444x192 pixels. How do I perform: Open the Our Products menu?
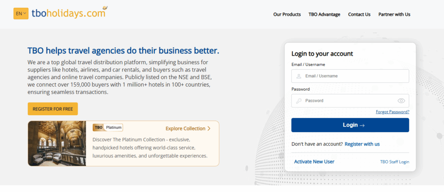click(287, 14)
